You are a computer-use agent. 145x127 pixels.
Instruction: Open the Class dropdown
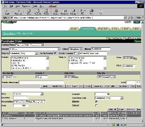click(81, 49)
